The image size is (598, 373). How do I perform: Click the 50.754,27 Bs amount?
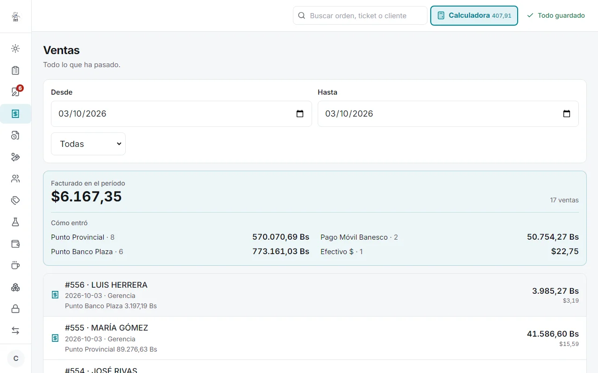[x=553, y=237]
